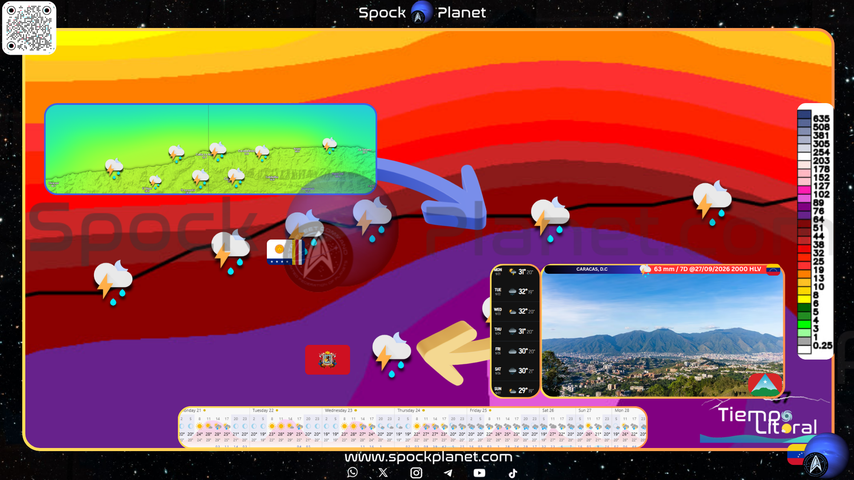Click the 63 mm / 7D rainfall total text
854x480 pixels.
[x=707, y=269]
